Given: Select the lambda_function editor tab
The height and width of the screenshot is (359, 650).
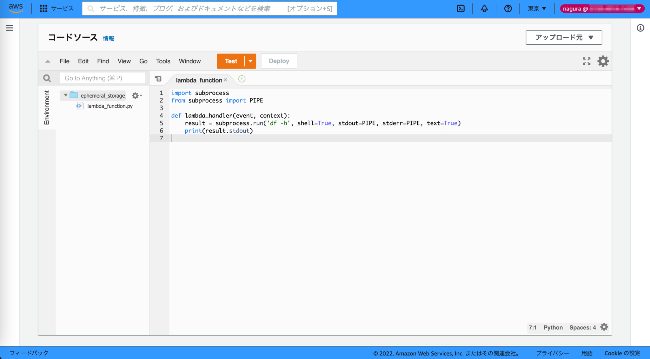Looking at the screenshot, I should [199, 80].
